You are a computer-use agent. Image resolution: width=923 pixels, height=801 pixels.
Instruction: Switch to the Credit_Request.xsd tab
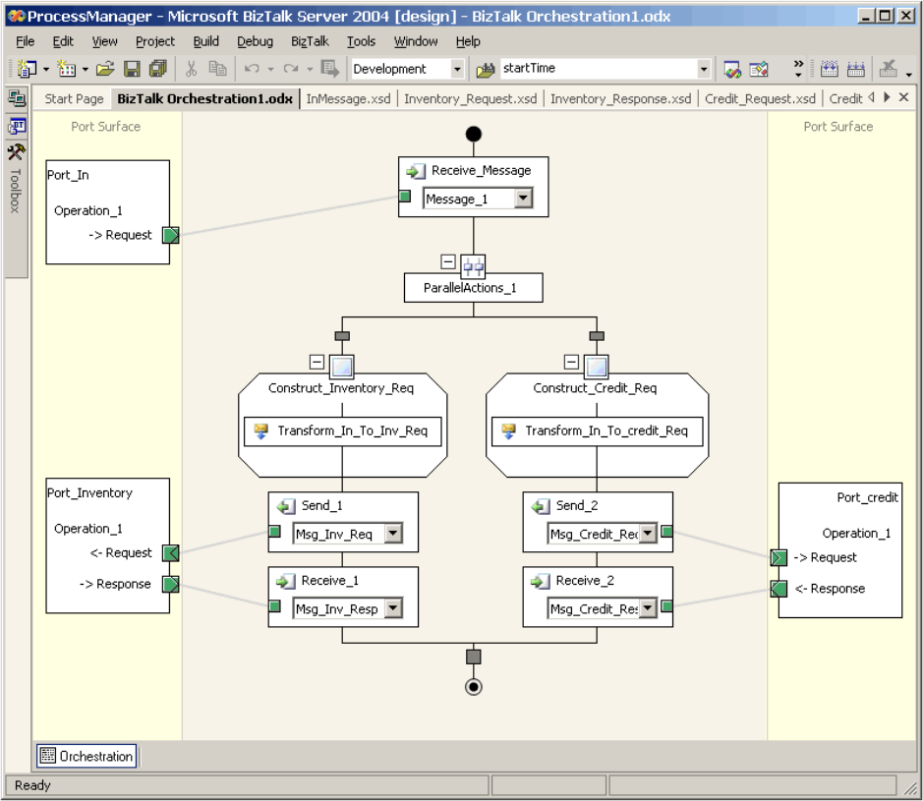pos(760,99)
